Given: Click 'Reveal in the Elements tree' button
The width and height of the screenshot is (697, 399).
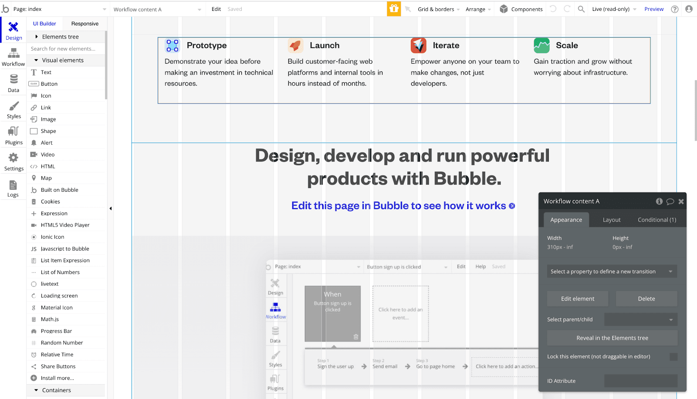Looking at the screenshot, I should coord(612,338).
